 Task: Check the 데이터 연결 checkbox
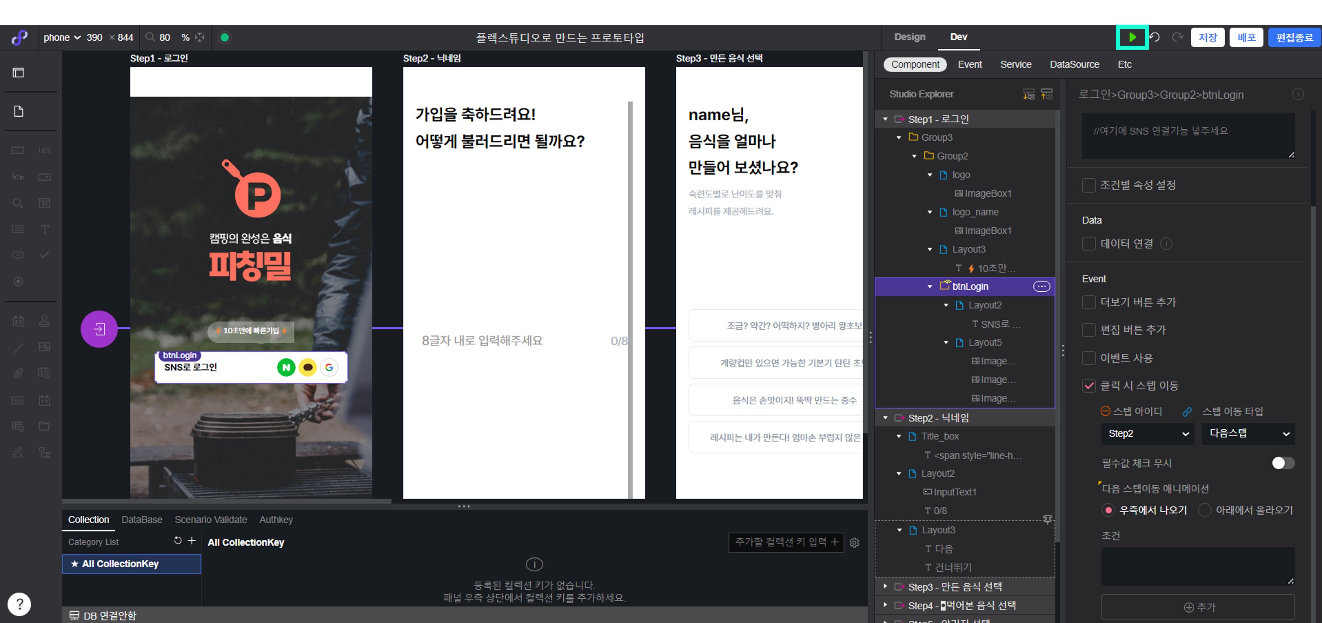pos(1089,244)
